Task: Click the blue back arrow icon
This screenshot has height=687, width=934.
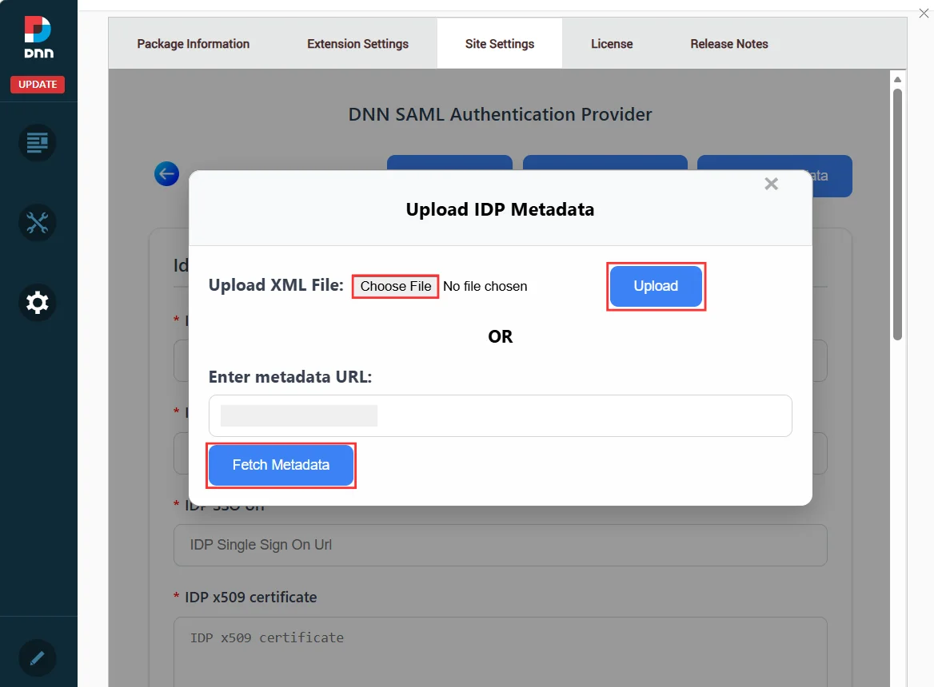Action: [x=167, y=173]
